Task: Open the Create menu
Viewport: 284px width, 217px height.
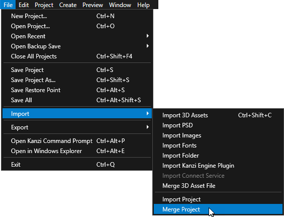Action: [x=68, y=5]
